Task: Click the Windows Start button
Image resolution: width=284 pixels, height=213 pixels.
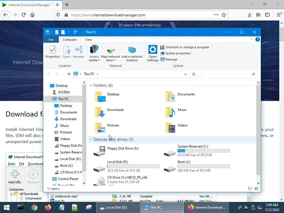Action: [x=7, y=207]
